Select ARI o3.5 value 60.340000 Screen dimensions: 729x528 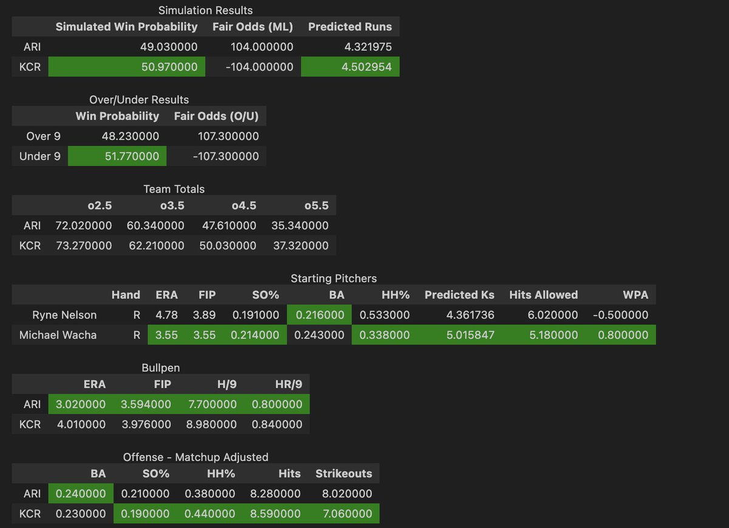click(156, 225)
